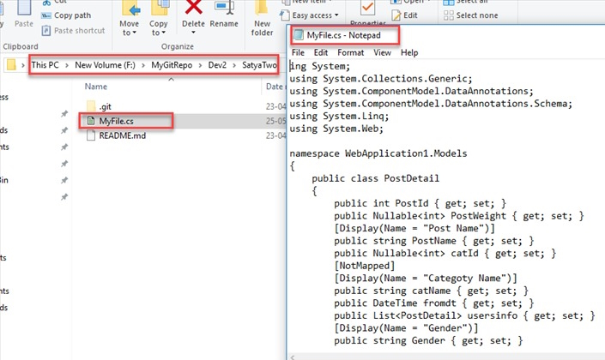Expand chevron after MyGitRepo breadcrumb
Screen dimensions: 605x360
[x=200, y=65]
